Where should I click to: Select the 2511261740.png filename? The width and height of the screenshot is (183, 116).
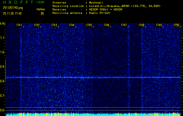13,8
